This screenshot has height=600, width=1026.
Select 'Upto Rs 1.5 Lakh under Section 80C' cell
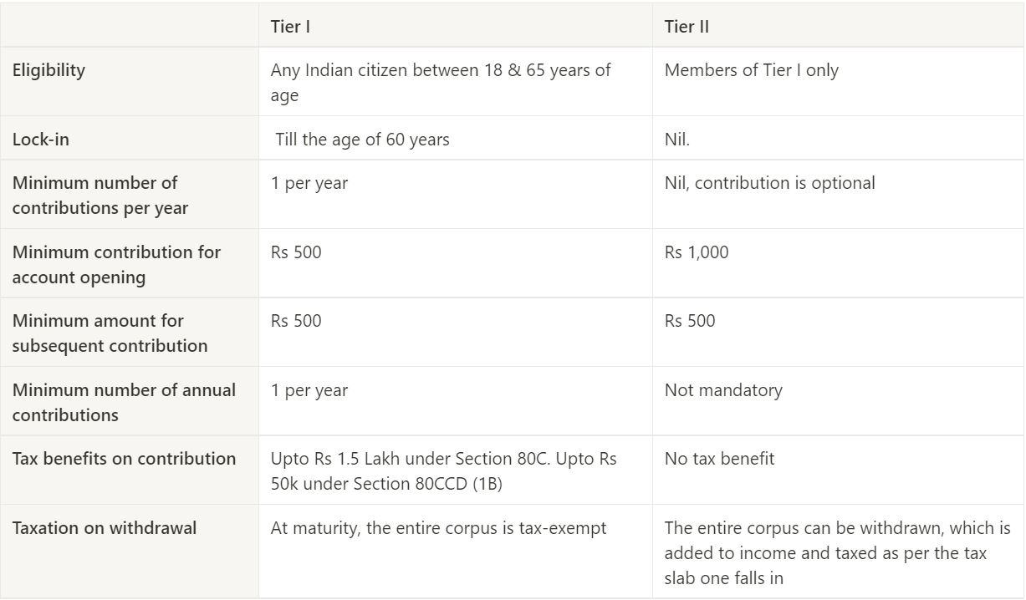(x=444, y=471)
